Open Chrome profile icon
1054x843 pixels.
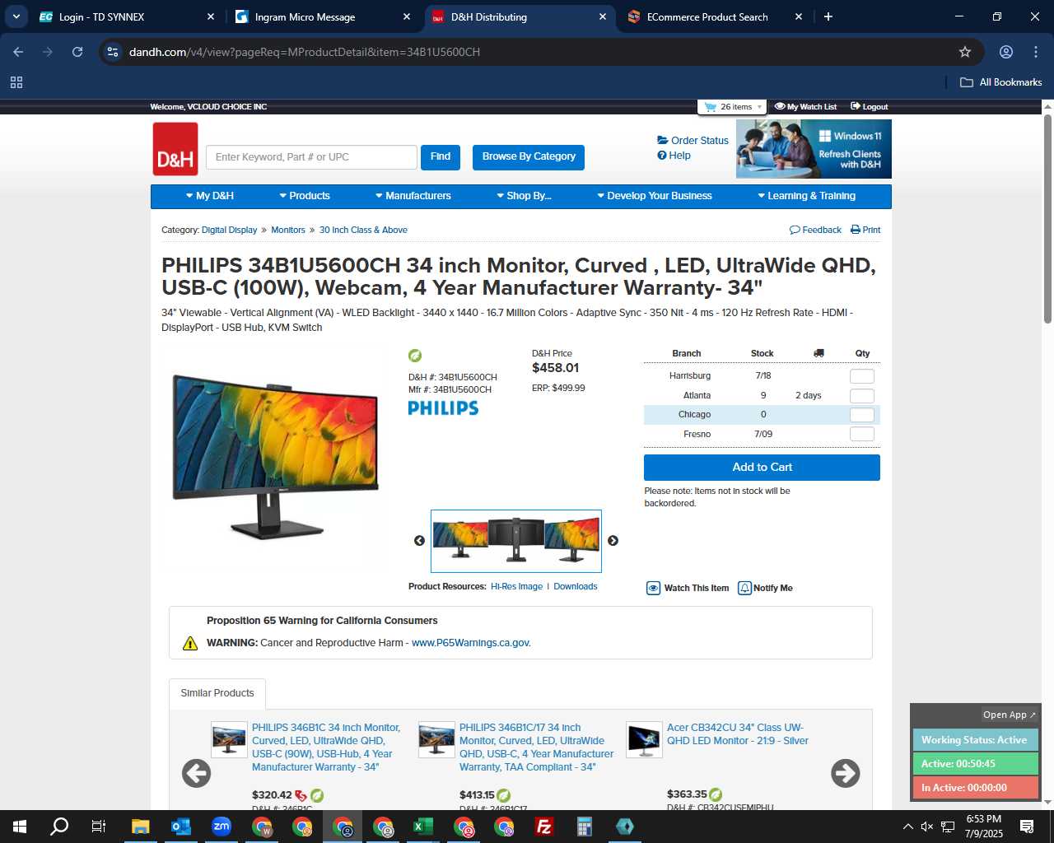pos(1006,52)
